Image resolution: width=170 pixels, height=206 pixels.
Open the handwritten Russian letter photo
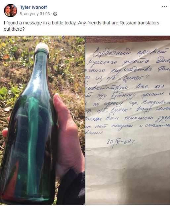(x=128, y=120)
